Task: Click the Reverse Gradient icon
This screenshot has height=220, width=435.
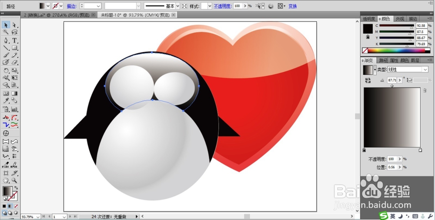Action: point(368,80)
